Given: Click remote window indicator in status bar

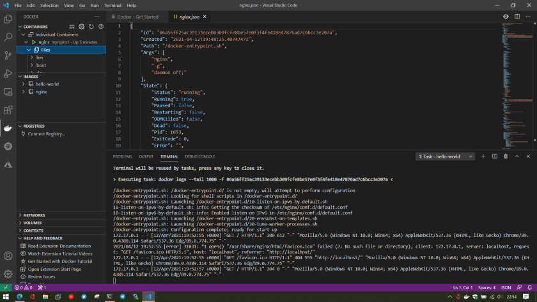Looking at the screenshot, I should (6, 288).
